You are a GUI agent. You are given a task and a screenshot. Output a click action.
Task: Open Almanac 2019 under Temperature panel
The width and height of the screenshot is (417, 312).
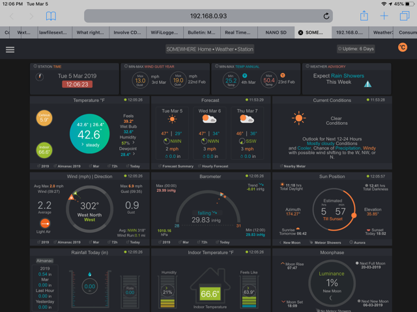(x=67, y=166)
